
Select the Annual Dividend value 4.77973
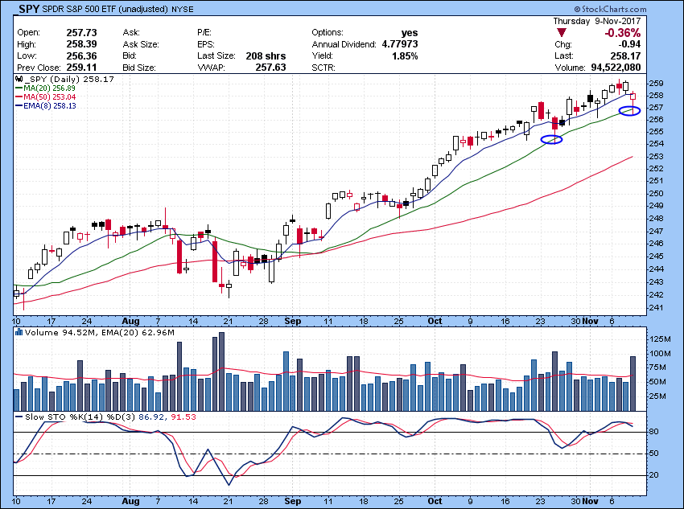tap(400, 44)
